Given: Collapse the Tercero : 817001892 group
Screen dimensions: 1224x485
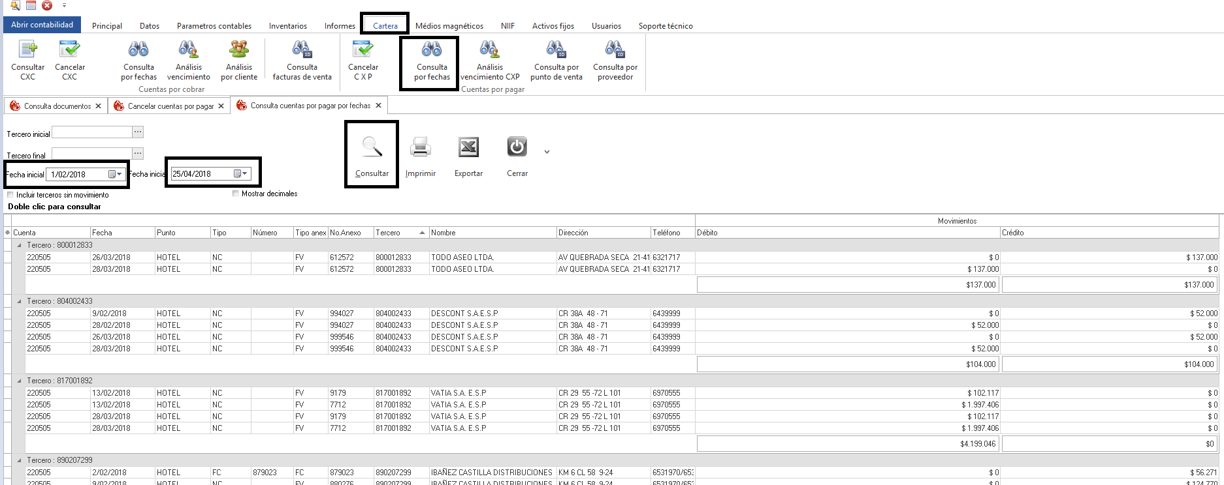Looking at the screenshot, I should click(19, 381).
